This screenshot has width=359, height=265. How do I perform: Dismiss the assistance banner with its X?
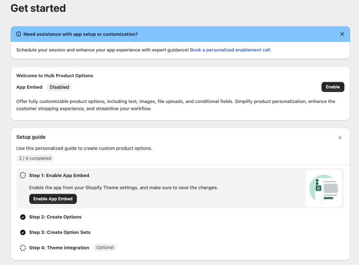click(342, 34)
